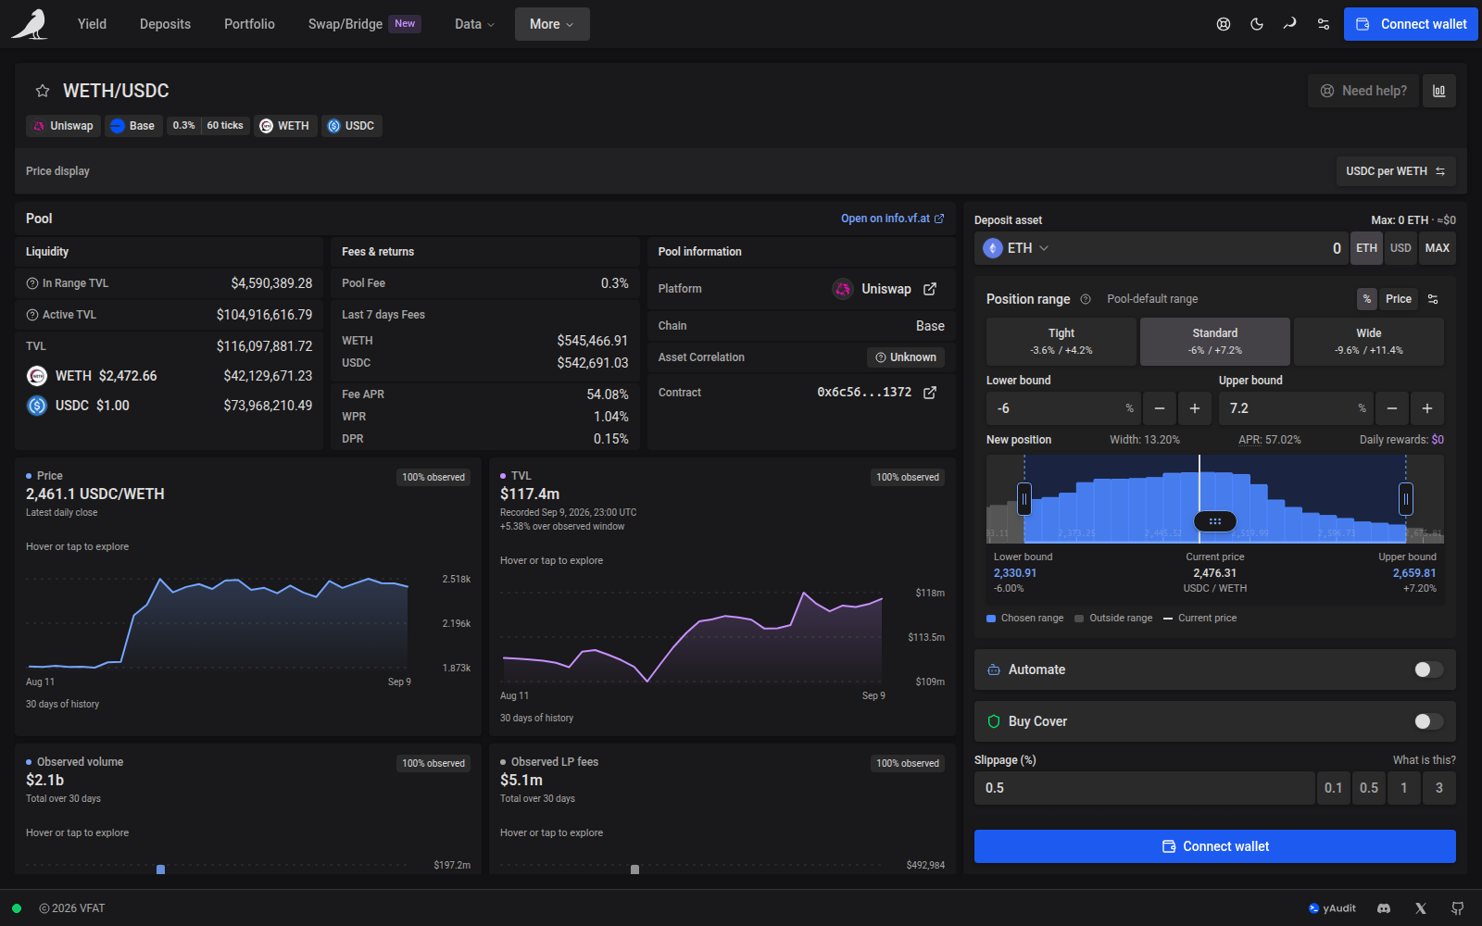The image size is (1482, 926).
Task: Open Discord link in footer
Action: (1384, 908)
